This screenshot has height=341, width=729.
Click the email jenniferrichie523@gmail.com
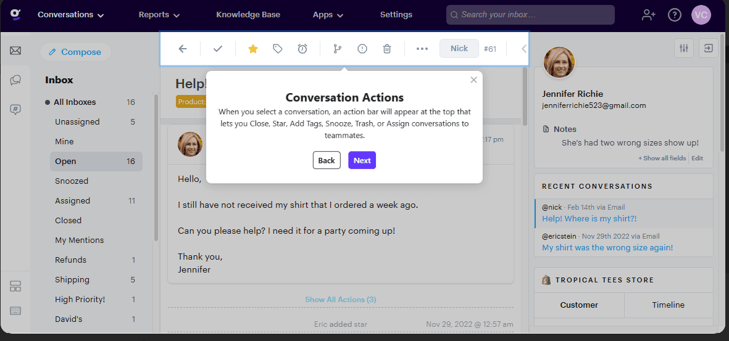(594, 105)
